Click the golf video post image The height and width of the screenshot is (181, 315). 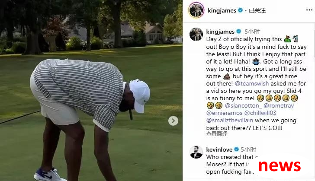click(x=91, y=91)
